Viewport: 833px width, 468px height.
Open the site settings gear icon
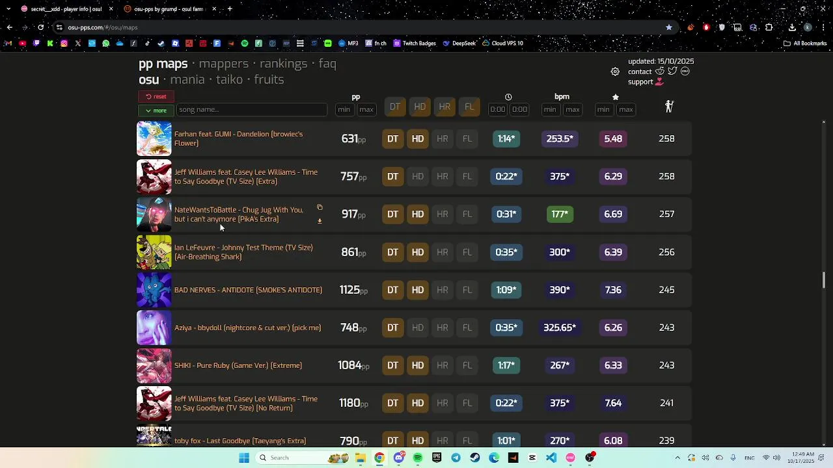(x=615, y=71)
